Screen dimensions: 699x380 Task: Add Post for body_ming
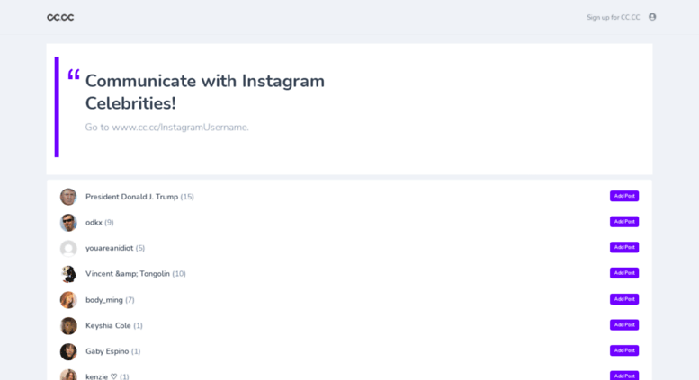click(624, 299)
